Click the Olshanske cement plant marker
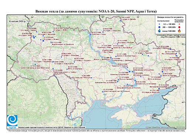192x136 pixels. 103,92
